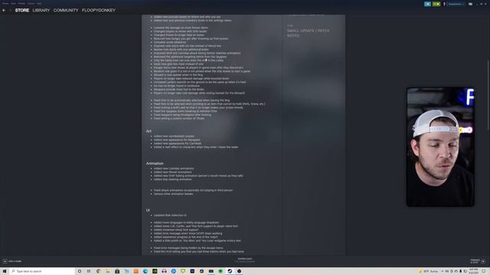Open Downloads at the bottom center

click(x=245, y=260)
